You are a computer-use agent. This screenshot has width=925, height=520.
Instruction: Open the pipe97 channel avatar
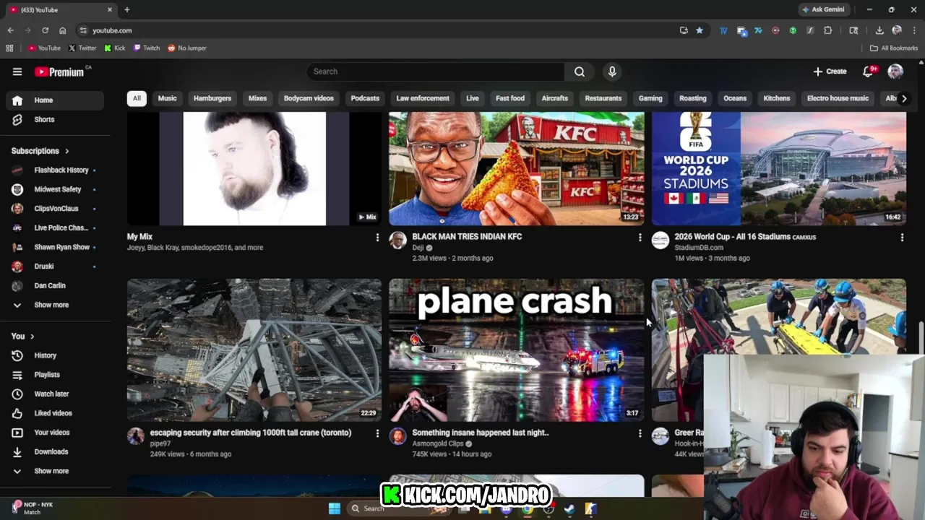[x=136, y=436]
